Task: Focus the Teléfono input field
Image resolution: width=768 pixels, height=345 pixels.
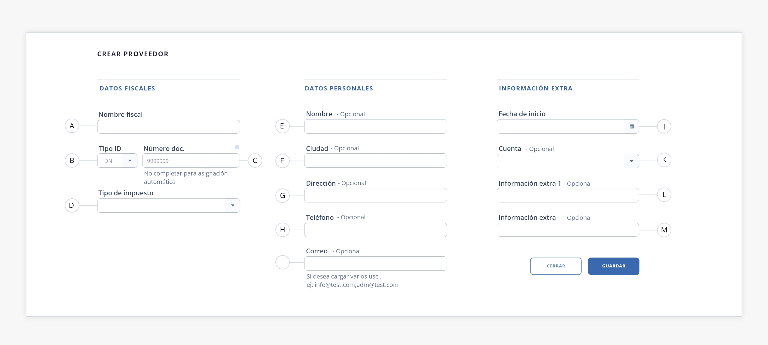Action: coord(376,230)
